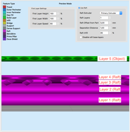Click the Separation Distance stepper arrows
Viewport: 130px width, 132px height.
point(110,28)
